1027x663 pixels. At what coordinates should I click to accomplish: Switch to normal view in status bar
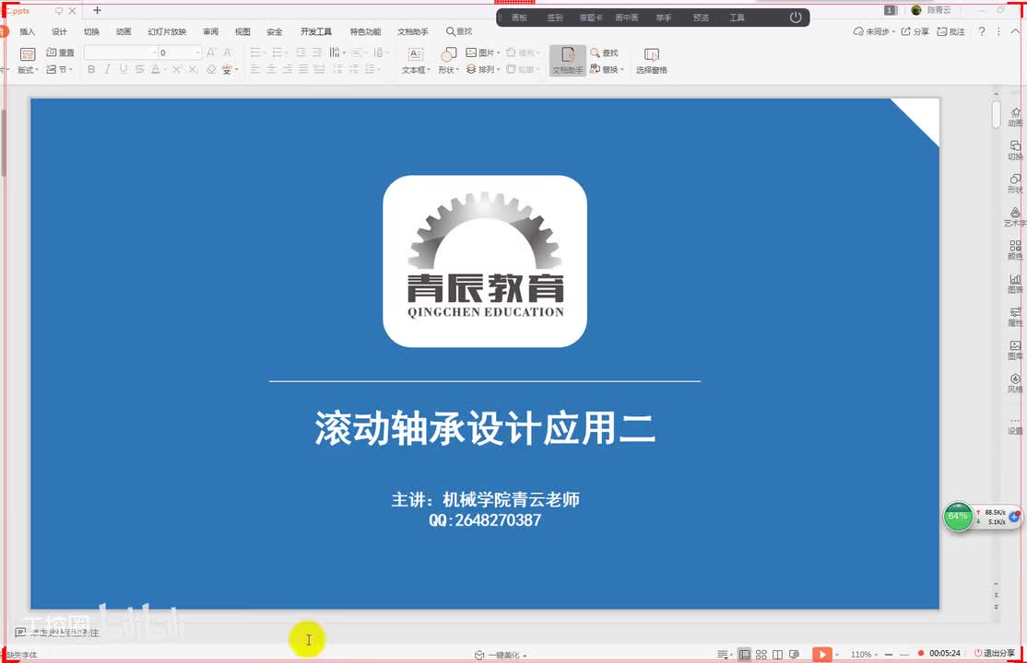pos(744,654)
